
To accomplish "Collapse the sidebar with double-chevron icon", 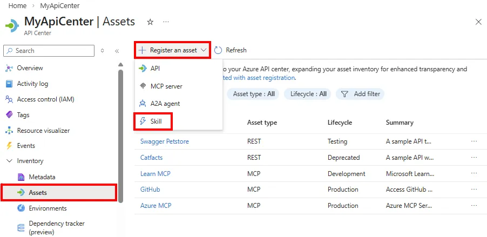I will coord(117,51).
